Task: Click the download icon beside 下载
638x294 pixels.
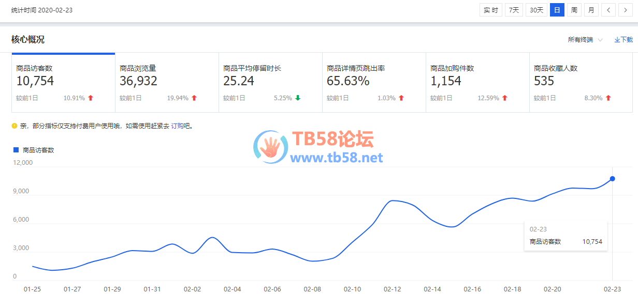Action: tap(617, 40)
